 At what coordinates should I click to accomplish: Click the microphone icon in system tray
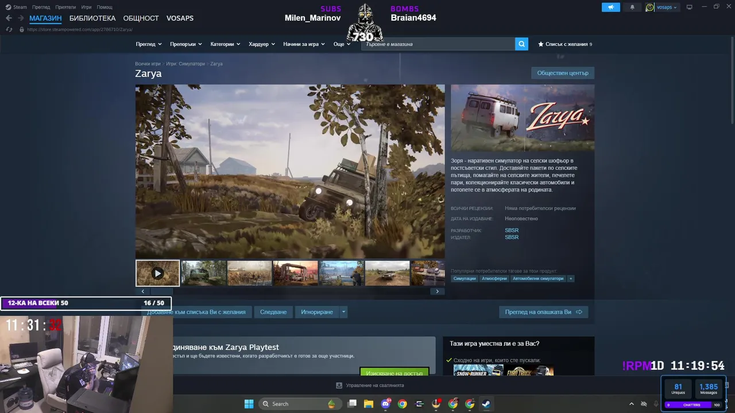(x=656, y=404)
